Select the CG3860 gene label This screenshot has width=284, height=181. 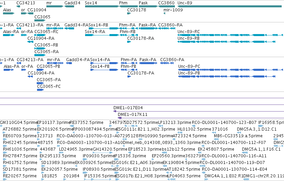[x=166, y=3]
